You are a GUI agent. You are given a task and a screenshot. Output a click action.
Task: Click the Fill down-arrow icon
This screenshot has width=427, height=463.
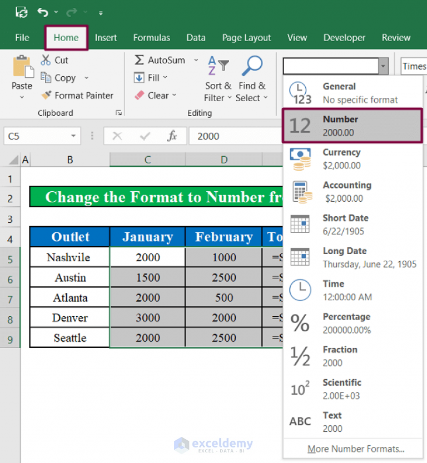point(139,78)
